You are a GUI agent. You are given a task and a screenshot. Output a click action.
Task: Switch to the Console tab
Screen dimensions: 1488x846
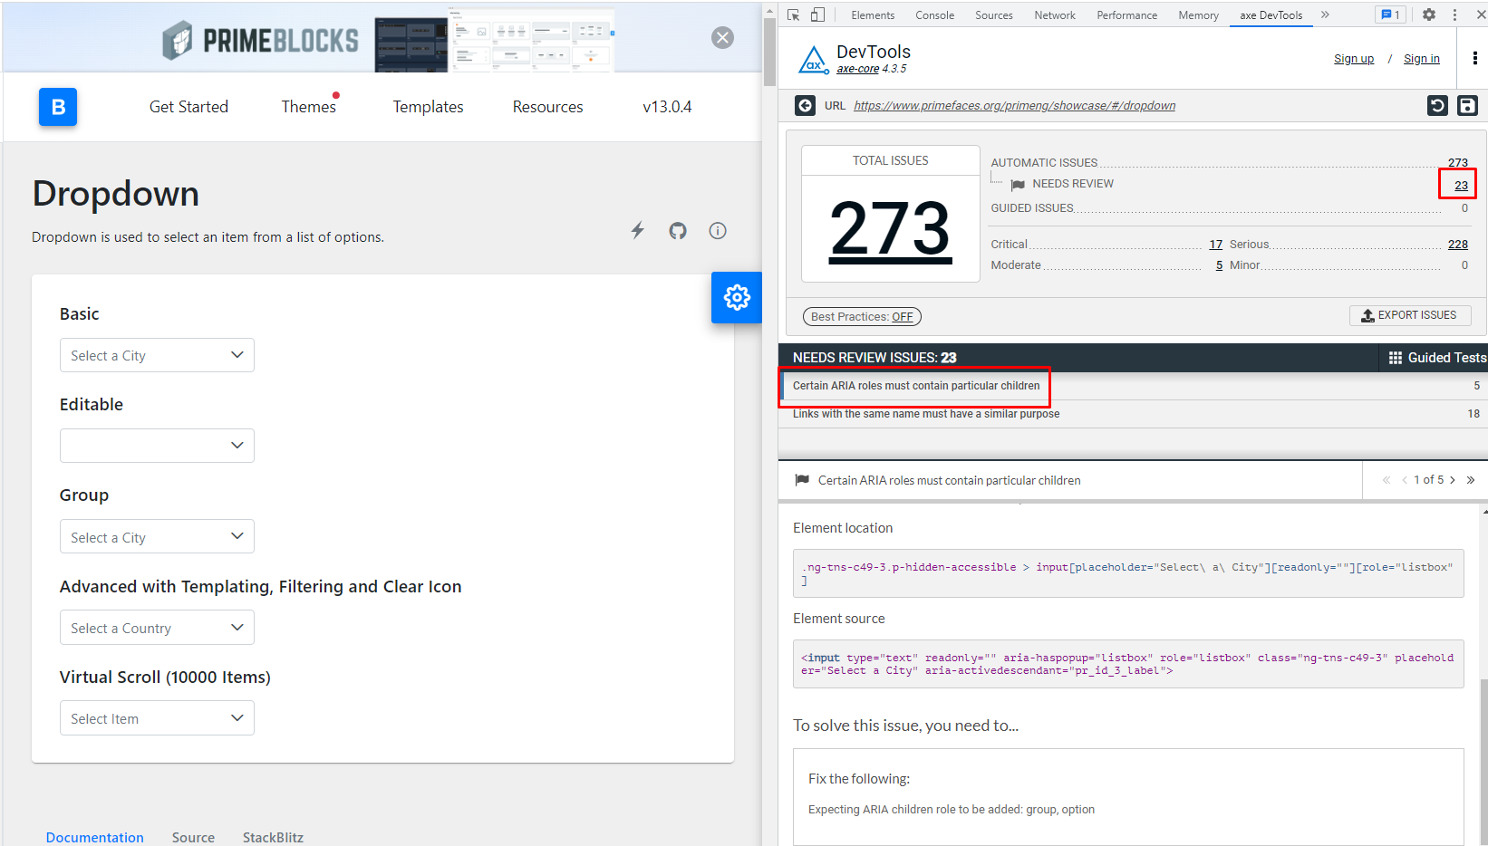tap(934, 14)
